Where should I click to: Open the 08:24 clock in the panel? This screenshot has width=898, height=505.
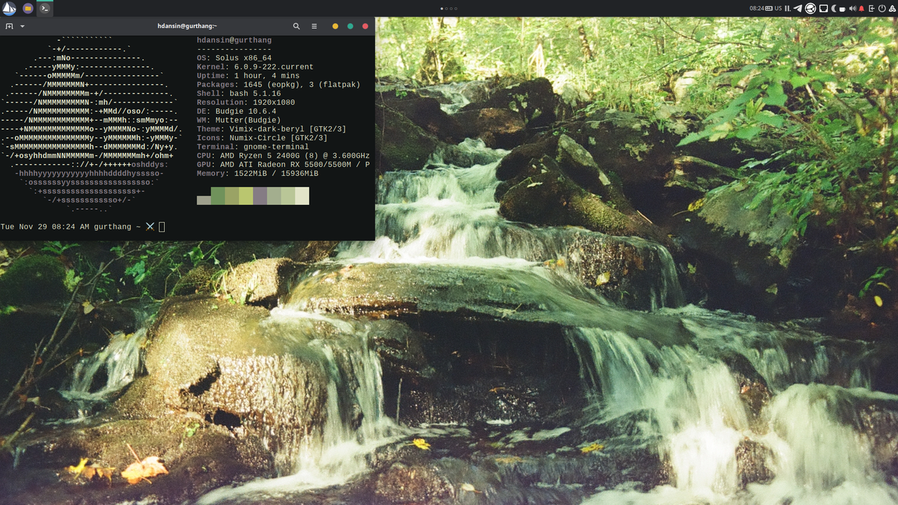pos(757,8)
